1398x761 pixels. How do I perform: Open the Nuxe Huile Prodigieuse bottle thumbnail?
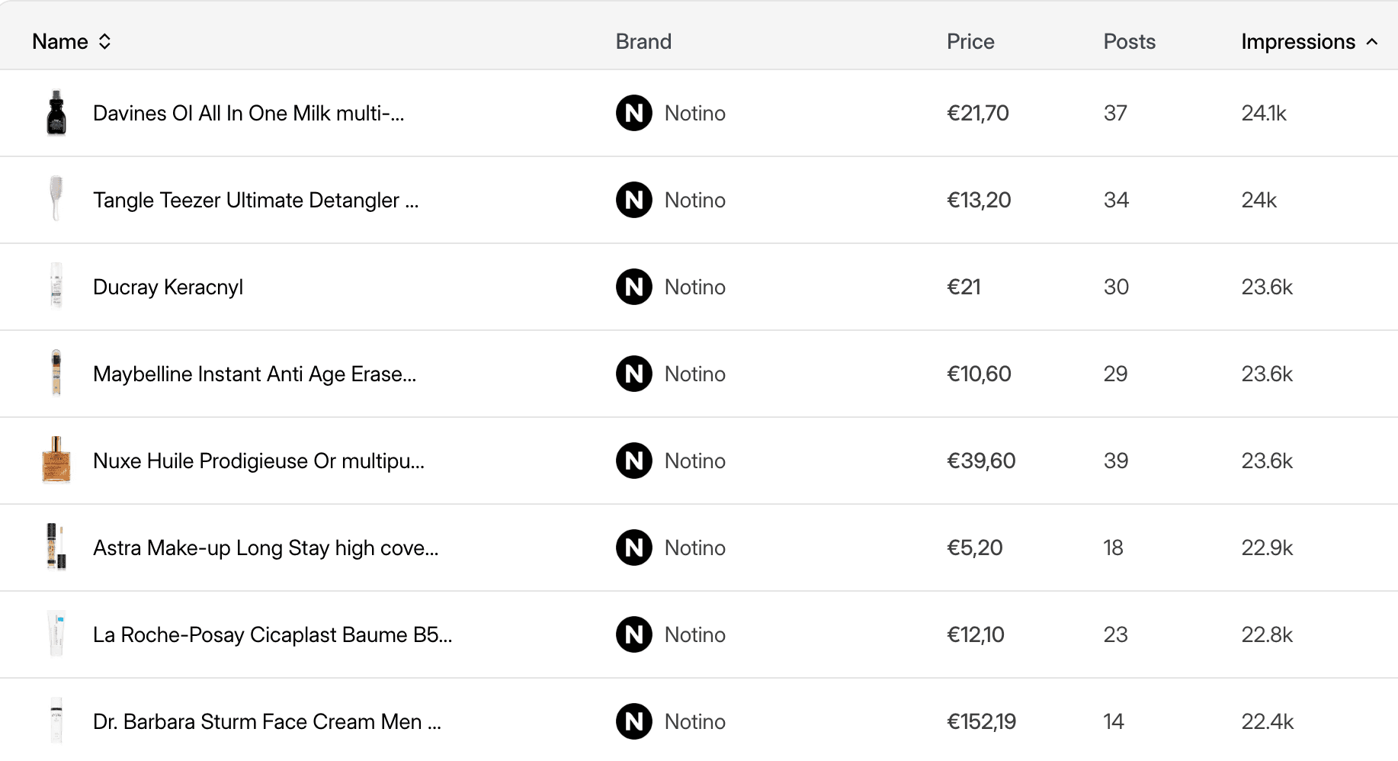click(56, 460)
